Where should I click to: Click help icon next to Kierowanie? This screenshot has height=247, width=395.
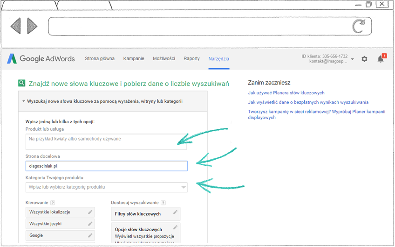tap(53, 203)
